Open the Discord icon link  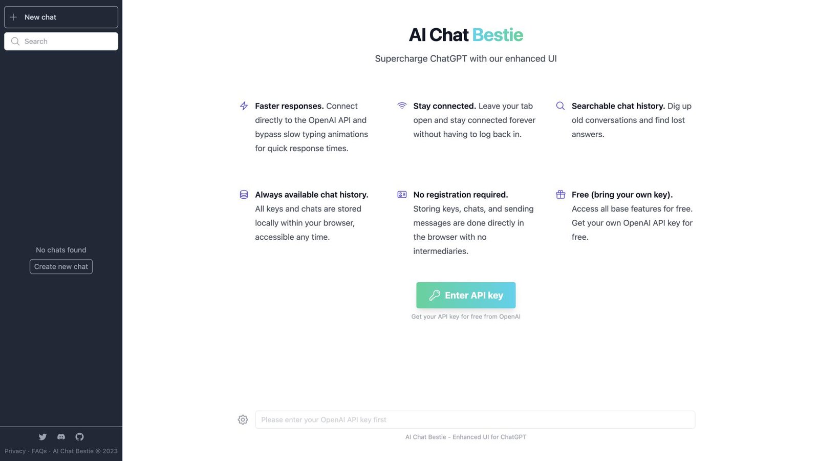pyautogui.click(x=61, y=437)
